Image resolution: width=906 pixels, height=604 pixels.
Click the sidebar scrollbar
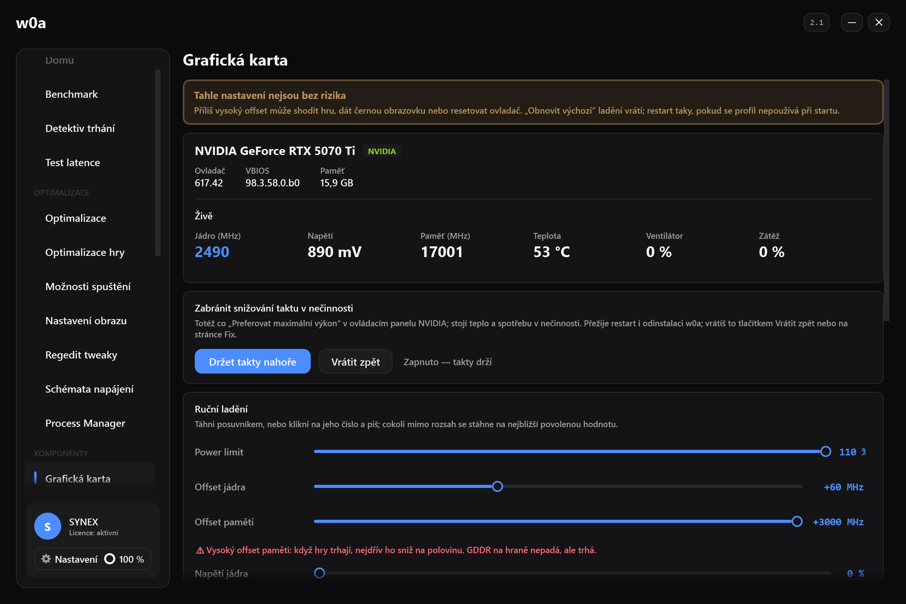click(158, 163)
